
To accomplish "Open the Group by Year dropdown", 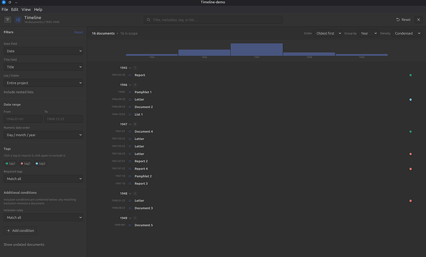I will [x=368, y=33].
